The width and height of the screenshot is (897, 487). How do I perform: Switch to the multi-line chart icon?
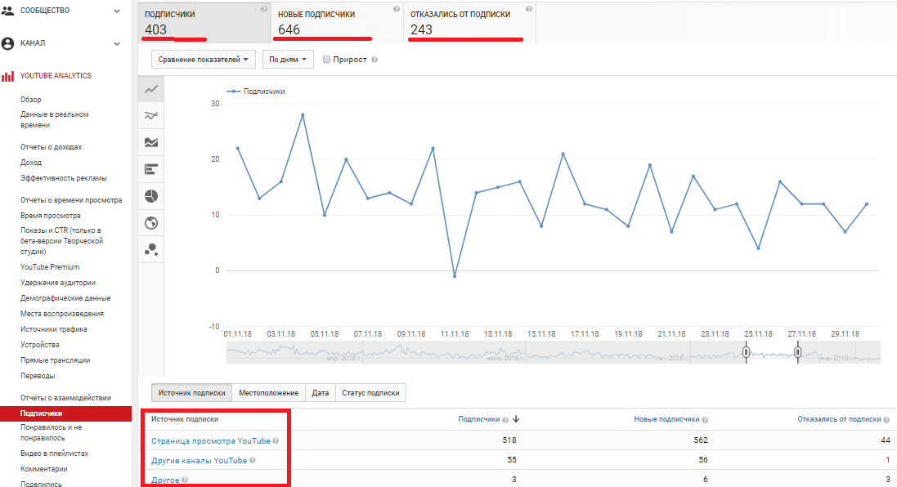[x=150, y=116]
